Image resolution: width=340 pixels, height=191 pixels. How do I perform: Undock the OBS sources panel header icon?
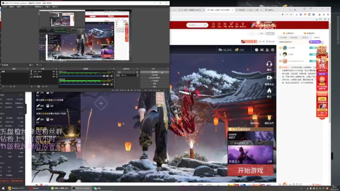(56, 69)
